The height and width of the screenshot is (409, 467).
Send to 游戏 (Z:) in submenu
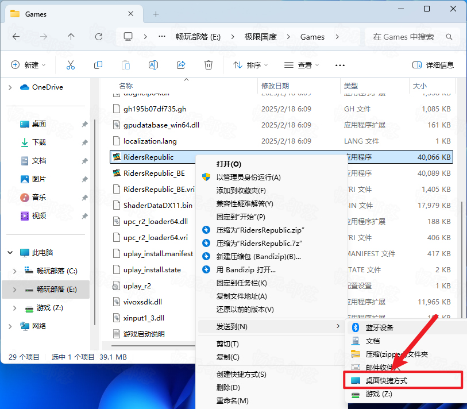(379, 394)
